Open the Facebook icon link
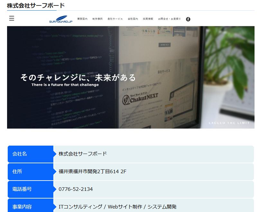This screenshot has height=212, width=260. [188, 19]
